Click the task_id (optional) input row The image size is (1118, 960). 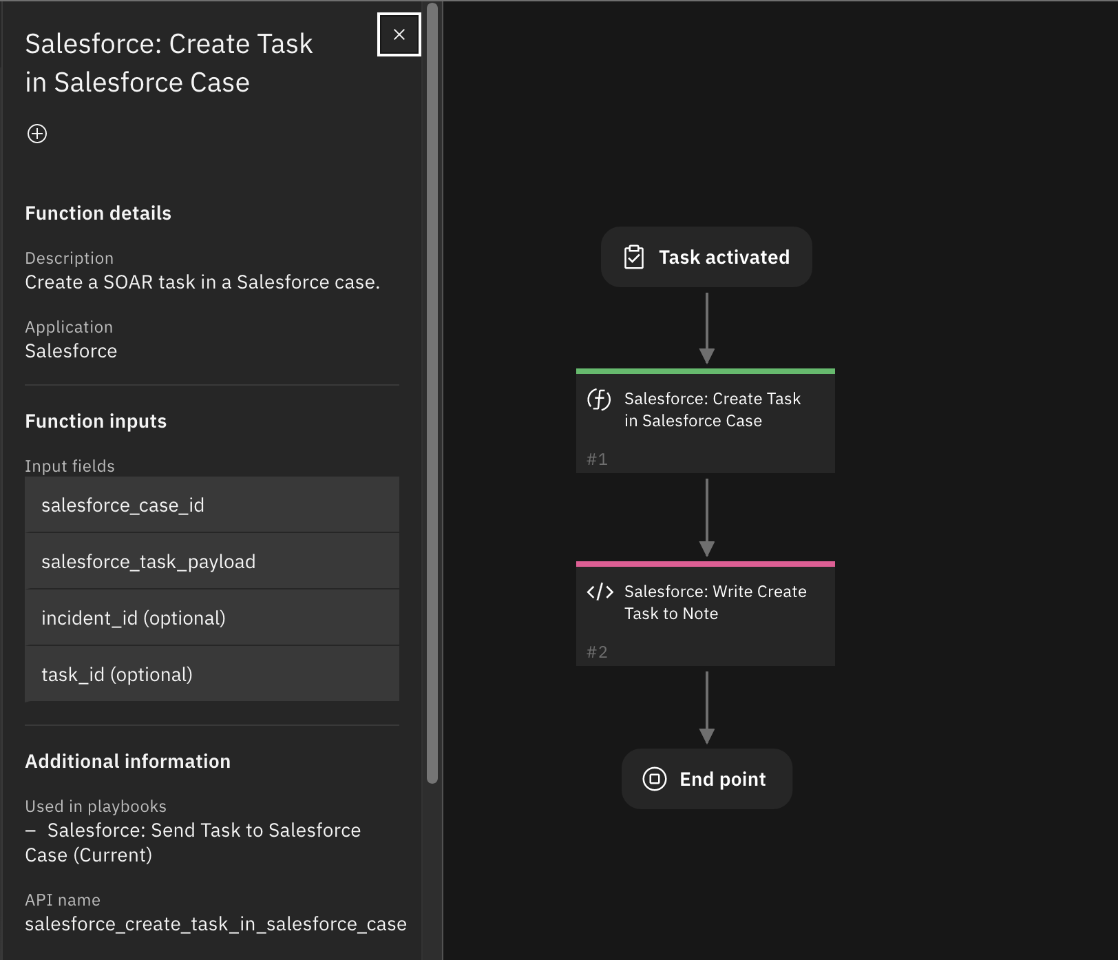pos(212,674)
